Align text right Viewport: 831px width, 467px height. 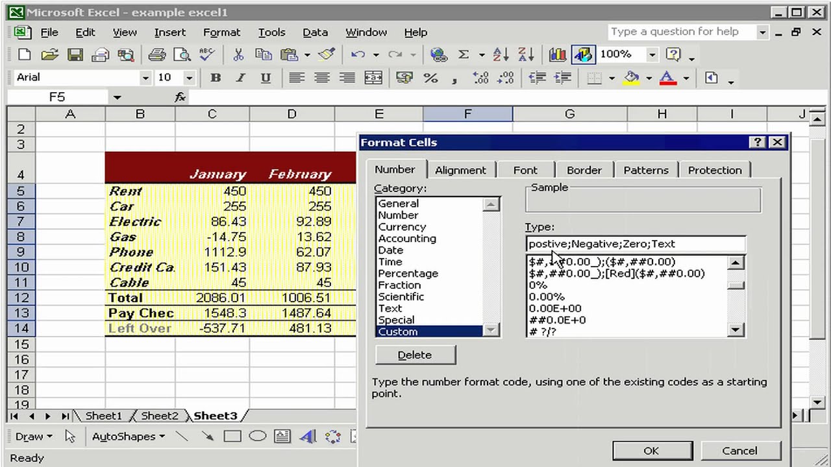[347, 78]
